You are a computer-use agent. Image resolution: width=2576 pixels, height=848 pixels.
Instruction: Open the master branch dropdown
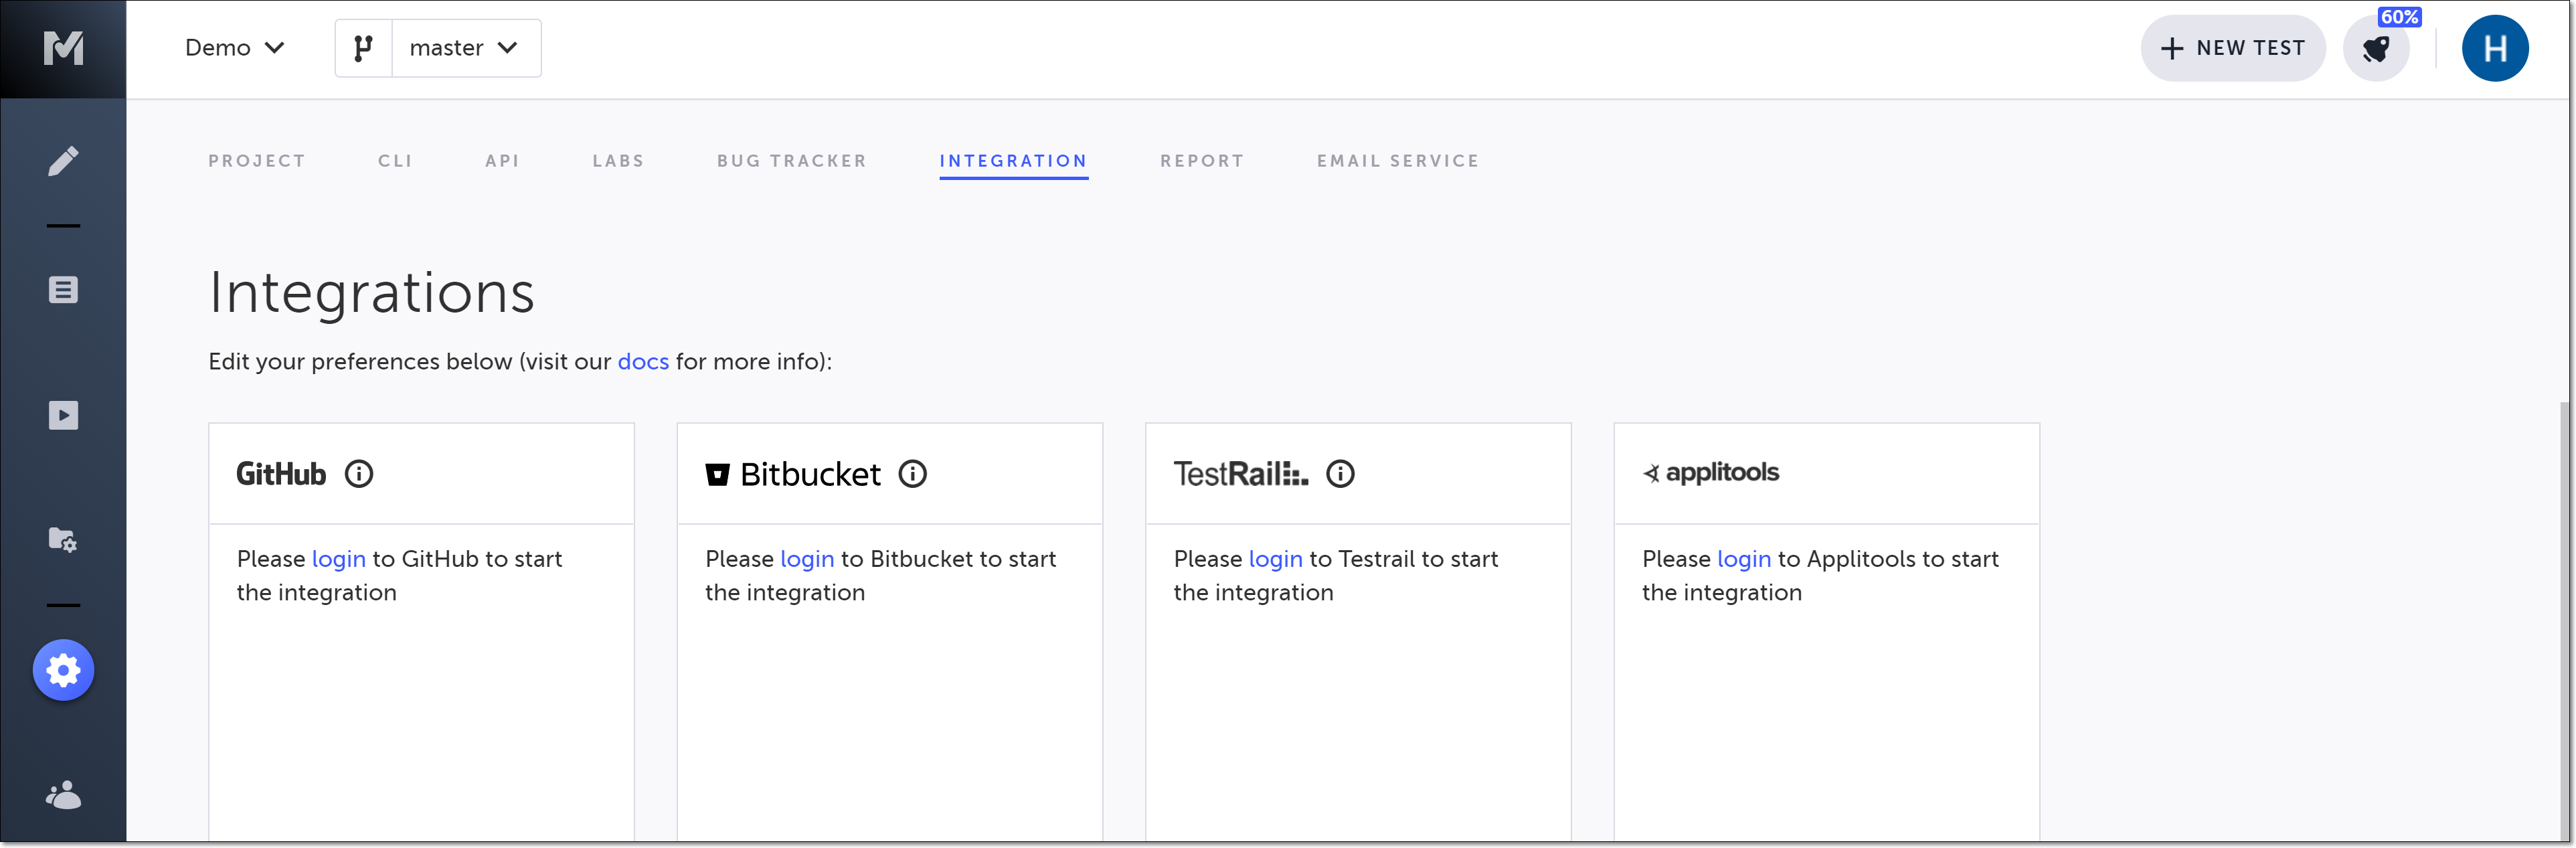(x=465, y=48)
